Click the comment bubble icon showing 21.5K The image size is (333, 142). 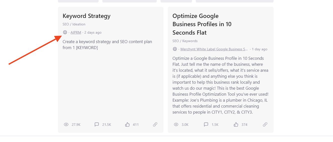coord(97,125)
